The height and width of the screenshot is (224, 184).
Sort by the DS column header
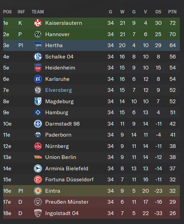point(158,12)
